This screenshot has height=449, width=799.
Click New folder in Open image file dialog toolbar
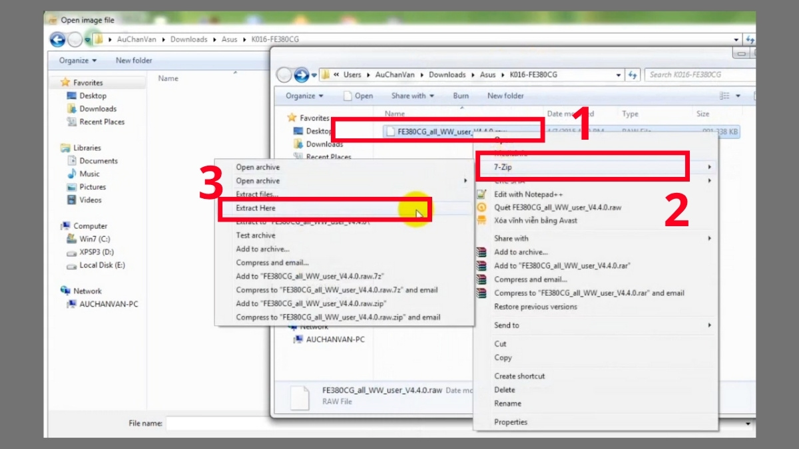134,61
